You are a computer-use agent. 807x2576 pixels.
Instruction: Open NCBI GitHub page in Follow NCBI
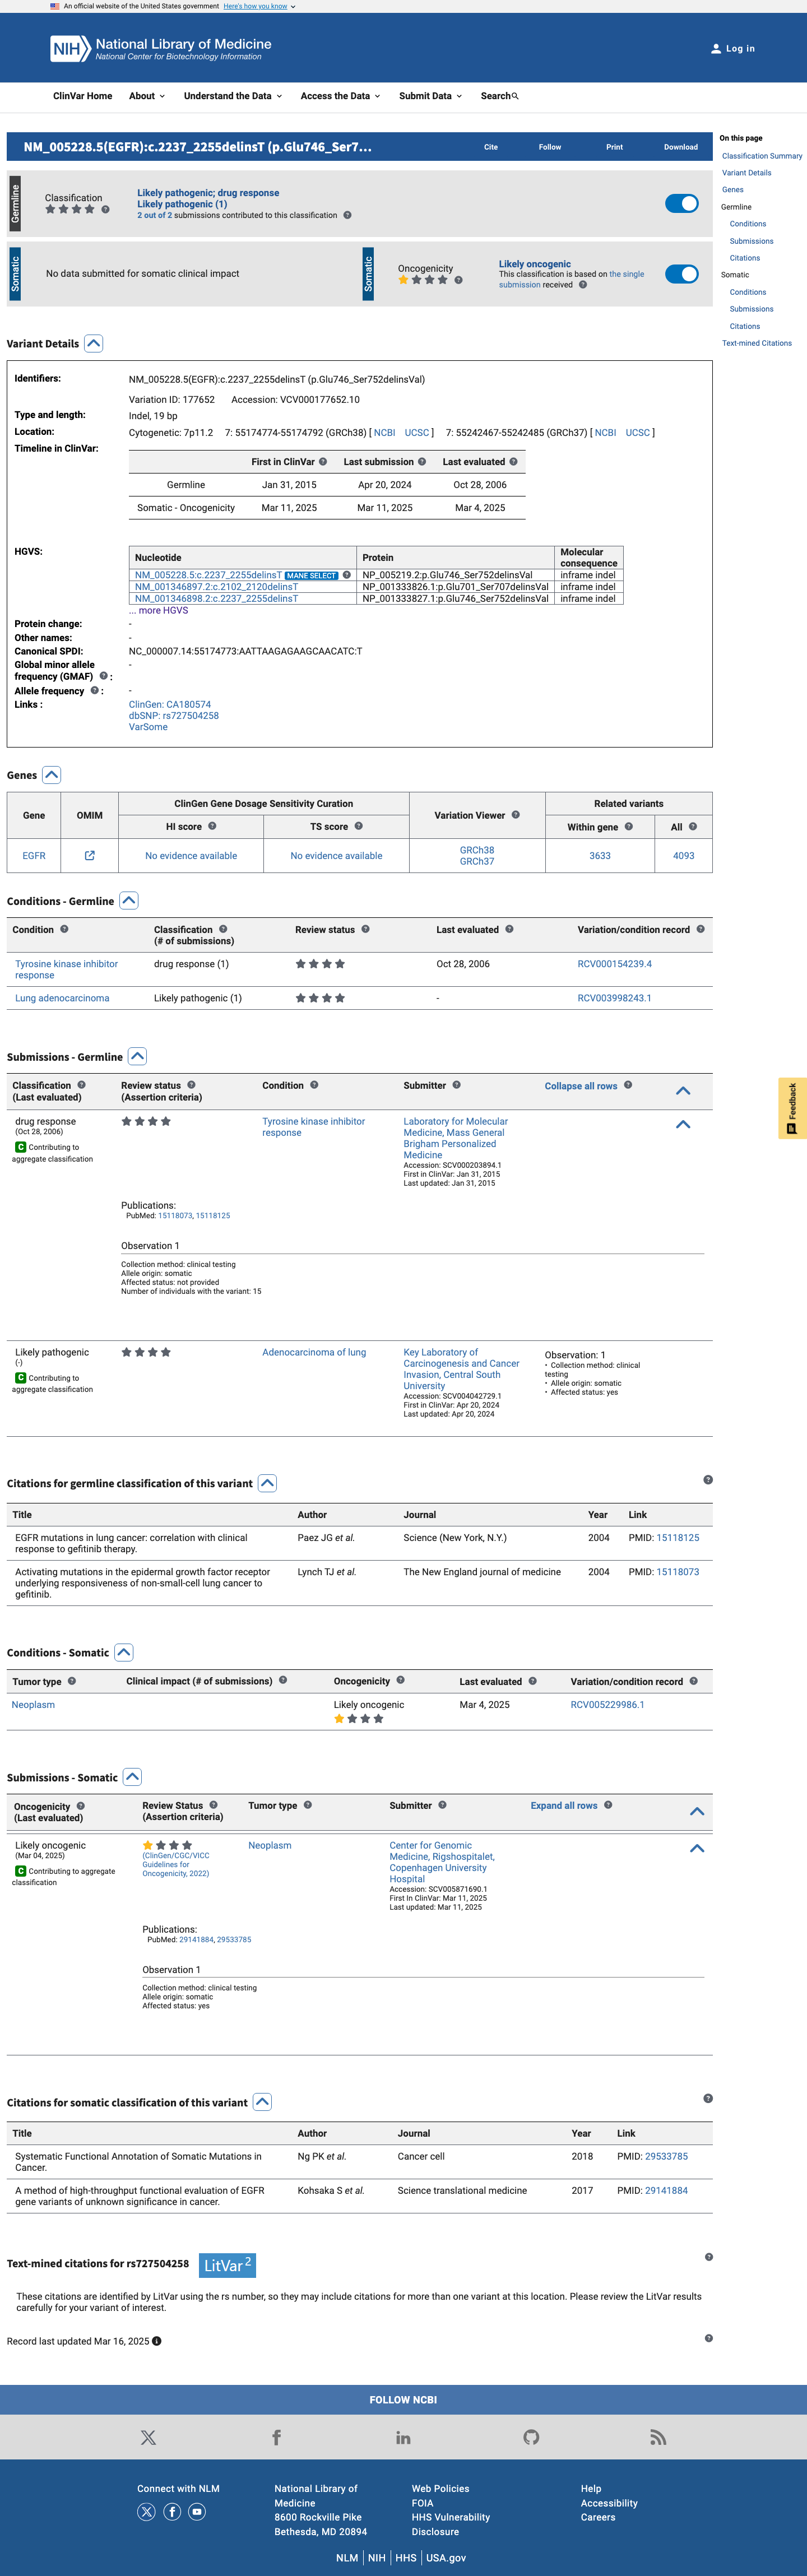(x=531, y=2438)
